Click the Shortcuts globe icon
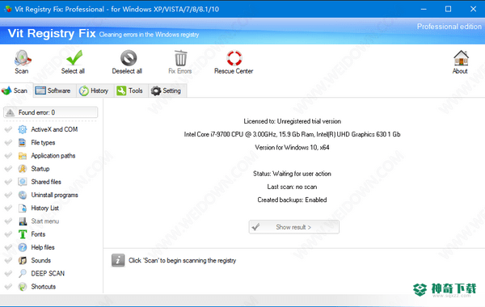The image size is (485, 307). tap(23, 287)
